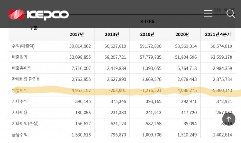Image resolution: width=241 pixels, height=143 pixels.
Task: Click the value 1,393,055
Action: pyautogui.click(x=152, y=68)
